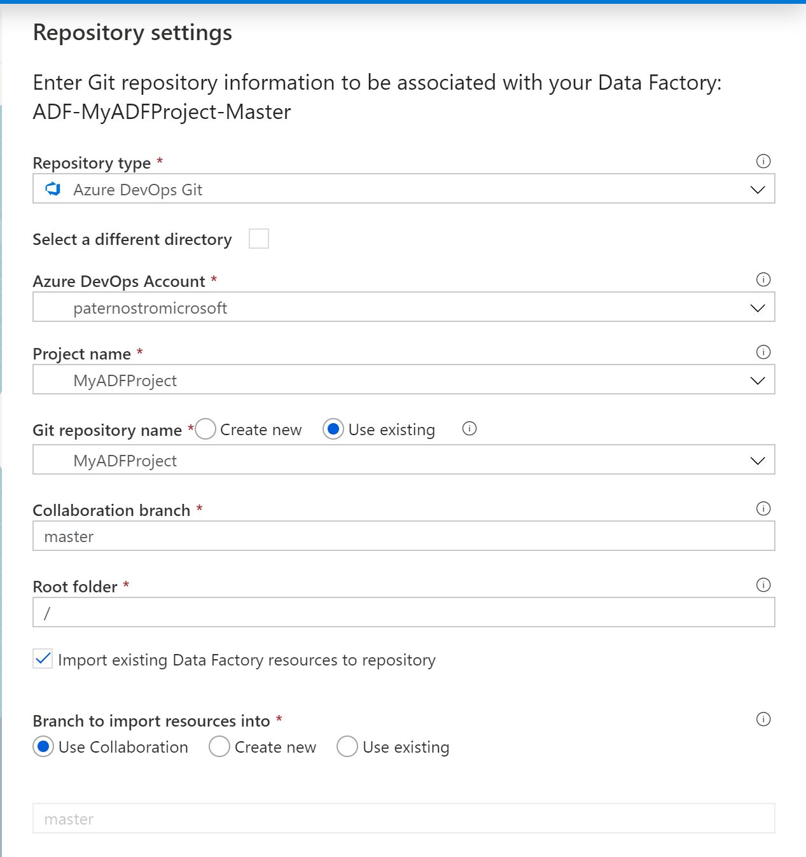This screenshot has height=857, width=806.
Task: Select the Use Collaboration branch option
Action: [x=43, y=746]
